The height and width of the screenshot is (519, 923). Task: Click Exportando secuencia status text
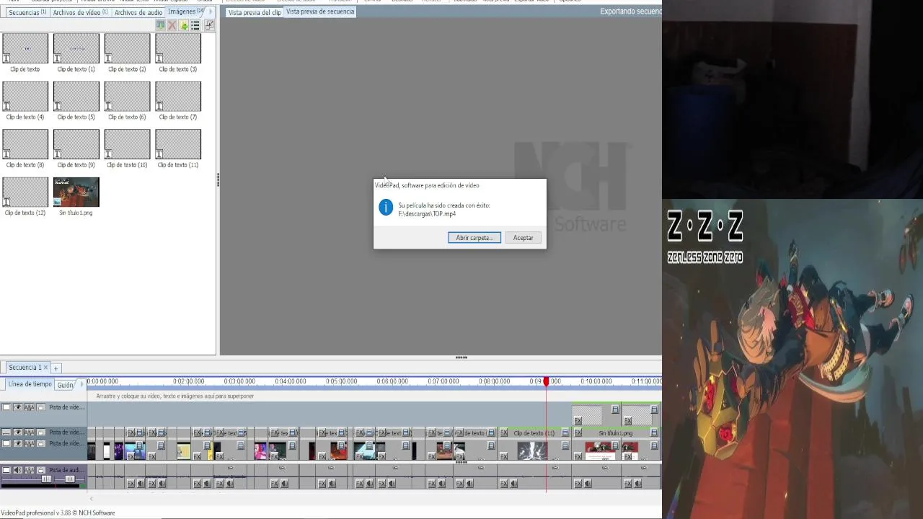630,12
